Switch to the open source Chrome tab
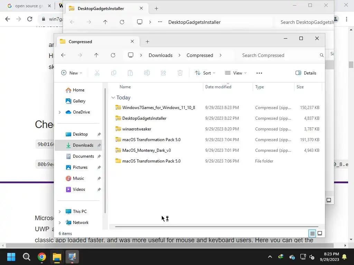 click(28, 6)
